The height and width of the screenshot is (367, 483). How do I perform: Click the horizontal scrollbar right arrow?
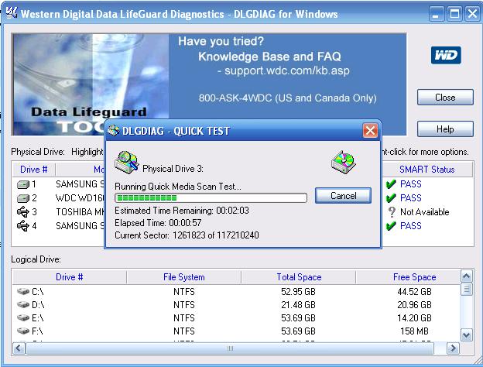coord(453,348)
